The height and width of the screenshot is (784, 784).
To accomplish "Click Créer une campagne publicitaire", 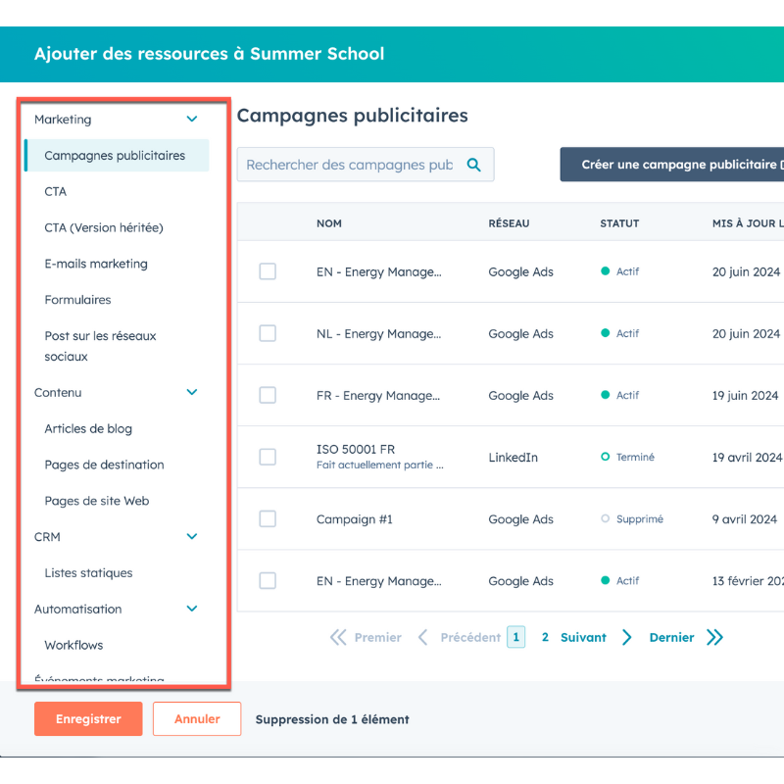I will (x=672, y=165).
